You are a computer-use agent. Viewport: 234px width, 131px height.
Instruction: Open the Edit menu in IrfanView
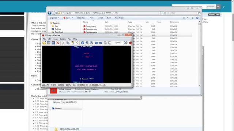click(x=49, y=39)
